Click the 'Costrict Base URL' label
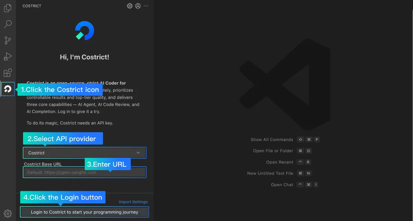413x221 pixels. [43, 164]
